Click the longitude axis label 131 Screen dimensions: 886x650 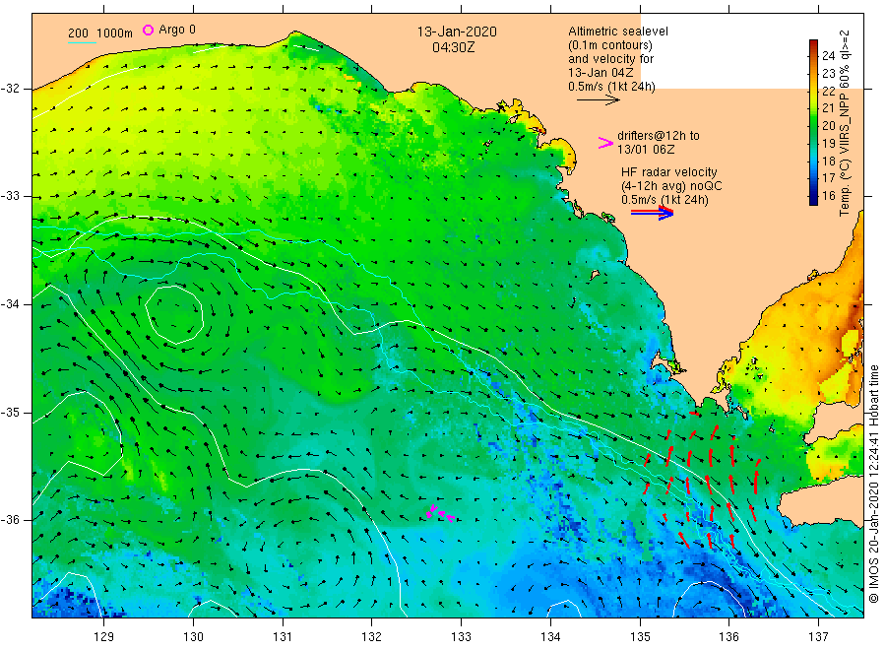283,636
